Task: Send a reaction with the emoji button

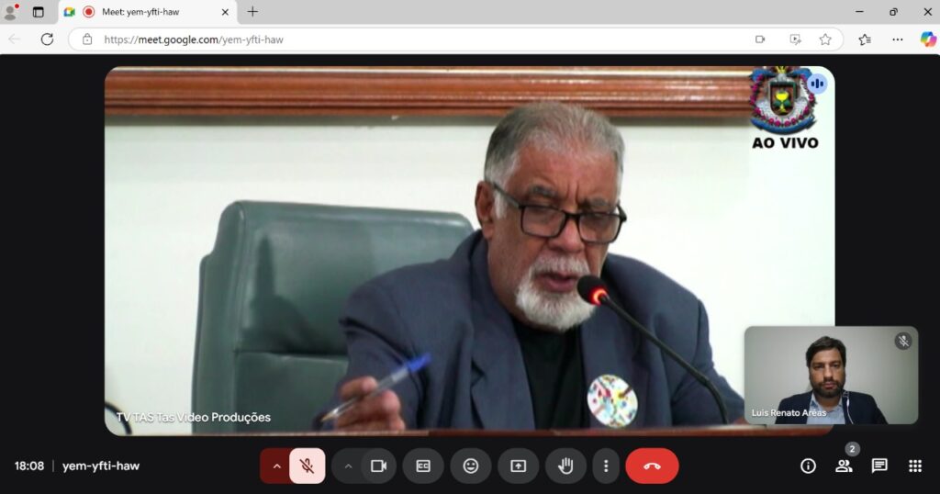Action: (471, 466)
